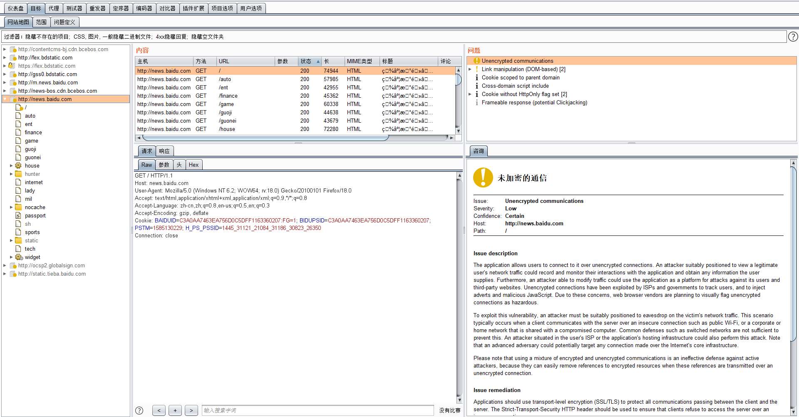Click the 过滤器 filter bar
The image size is (799, 417).
(x=394, y=37)
